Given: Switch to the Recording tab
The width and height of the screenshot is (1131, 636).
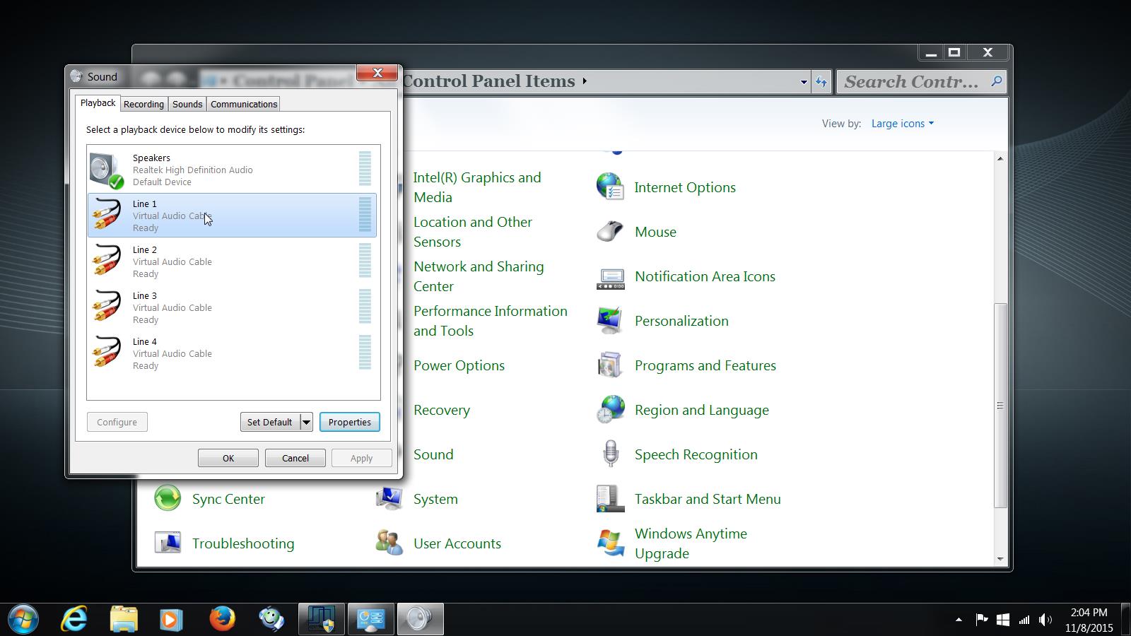Looking at the screenshot, I should coord(143,104).
